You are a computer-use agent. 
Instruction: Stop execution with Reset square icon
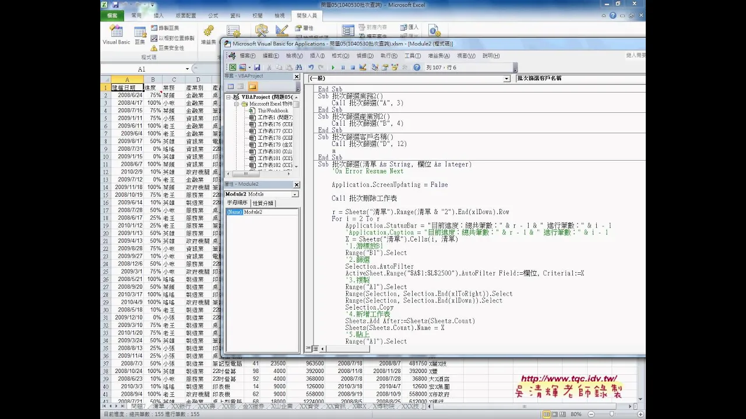353,68
